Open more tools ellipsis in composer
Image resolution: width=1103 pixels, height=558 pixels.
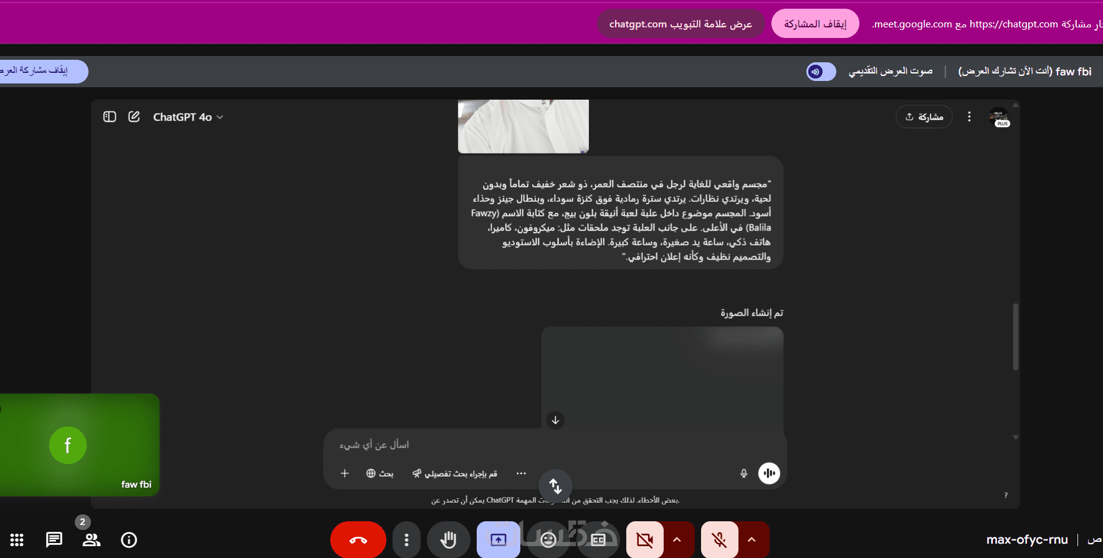(x=522, y=473)
